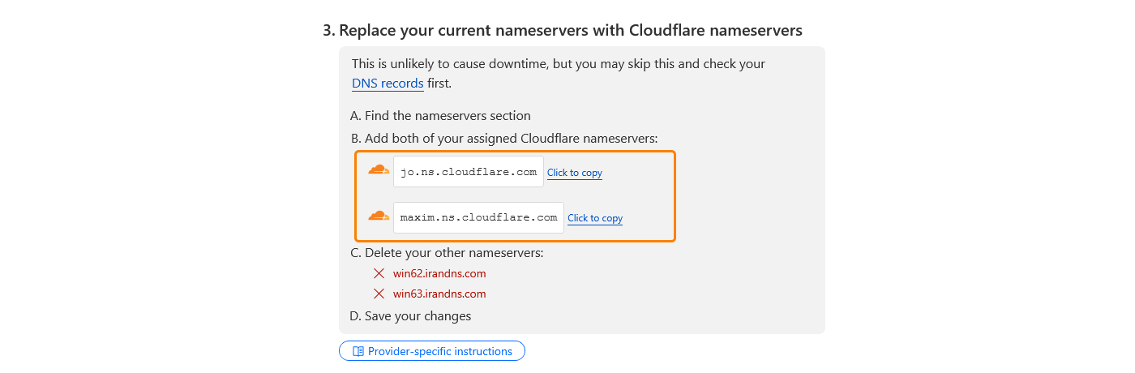Click the Cloudflare cloud icon beside jo.ns.cloudflare.com
This screenshot has height=373, width=1135.
(x=379, y=170)
